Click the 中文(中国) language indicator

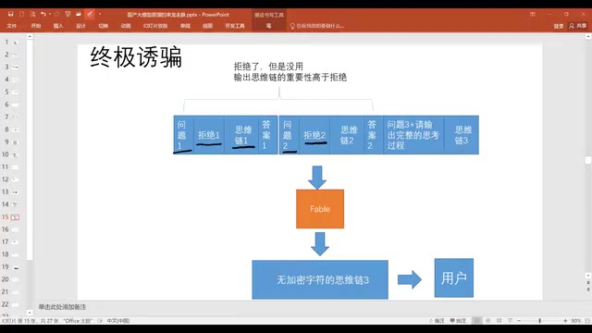tap(118, 321)
